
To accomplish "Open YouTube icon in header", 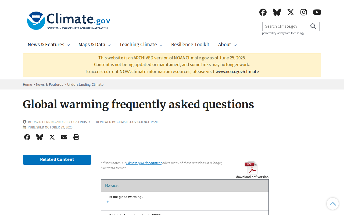I will point(317,12).
